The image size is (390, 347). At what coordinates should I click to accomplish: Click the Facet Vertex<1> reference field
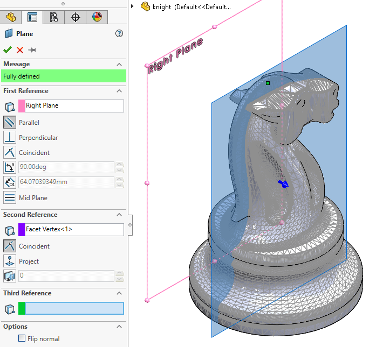click(x=74, y=230)
